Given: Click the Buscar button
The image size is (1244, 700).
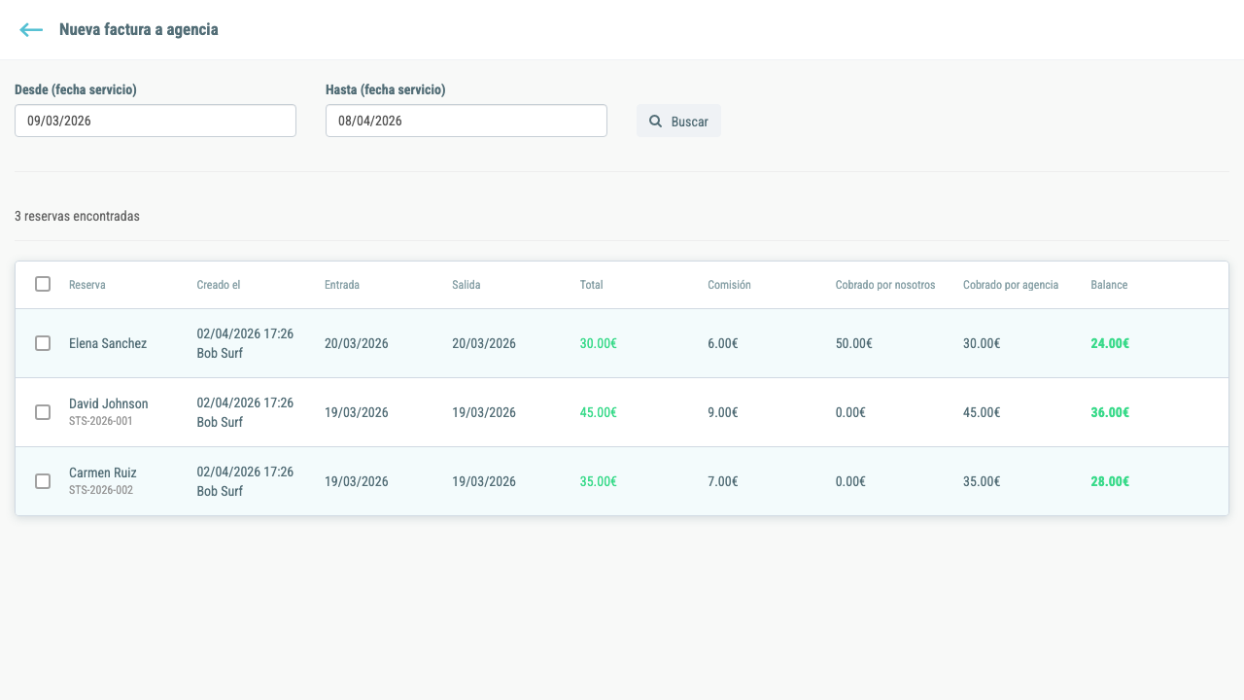Looking at the screenshot, I should tap(678, 121).
